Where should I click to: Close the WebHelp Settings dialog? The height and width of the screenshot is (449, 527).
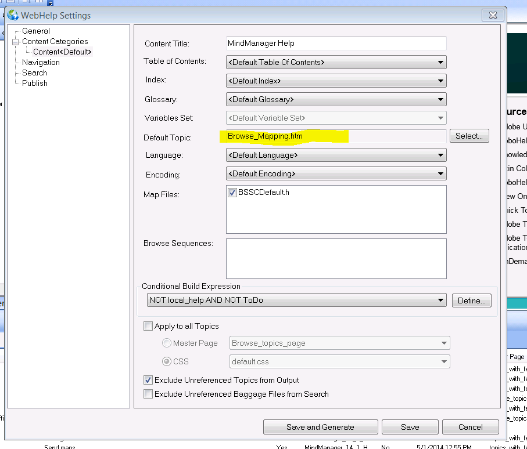click(493, 15)
